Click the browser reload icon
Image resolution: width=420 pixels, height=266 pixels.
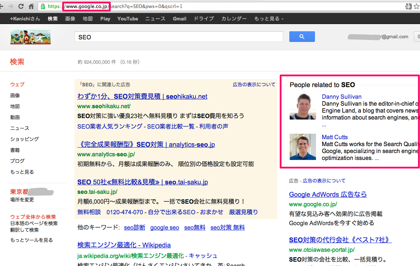(21, 6)
